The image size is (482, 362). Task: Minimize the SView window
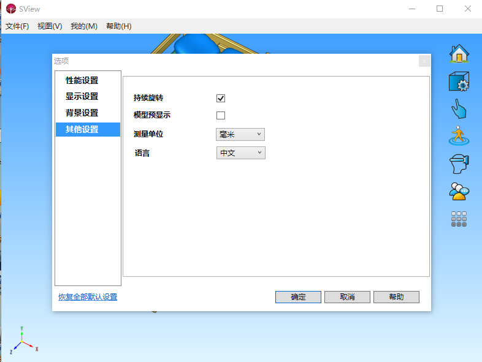pos(412,9)
